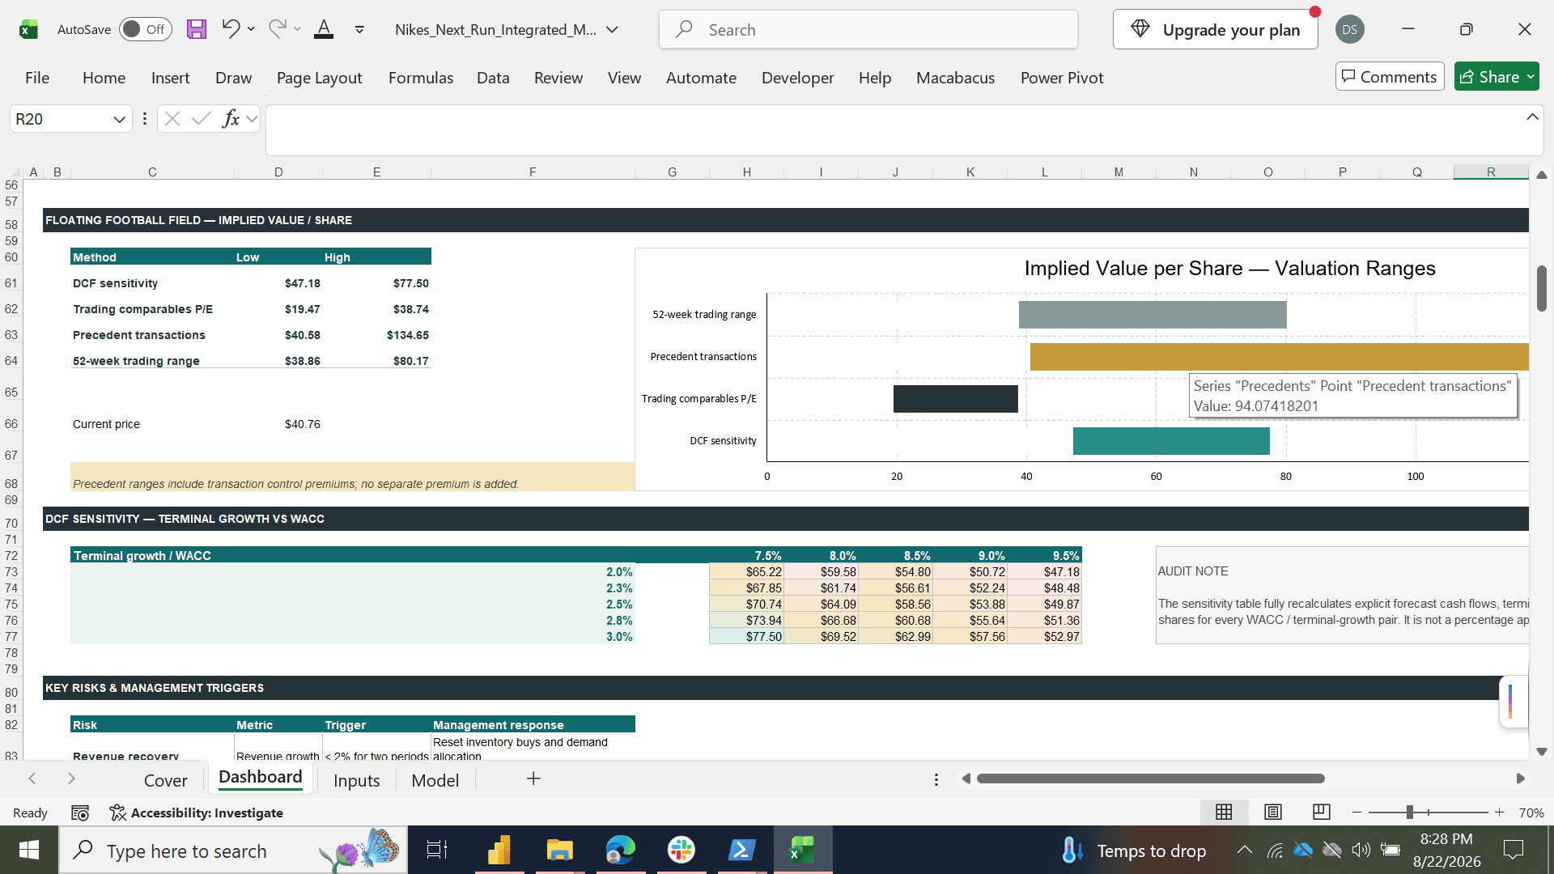This screenshot has width=1554, height=874.
Task: Click into the formula bar
Action: pyautogui.click(x=894, y=129)
